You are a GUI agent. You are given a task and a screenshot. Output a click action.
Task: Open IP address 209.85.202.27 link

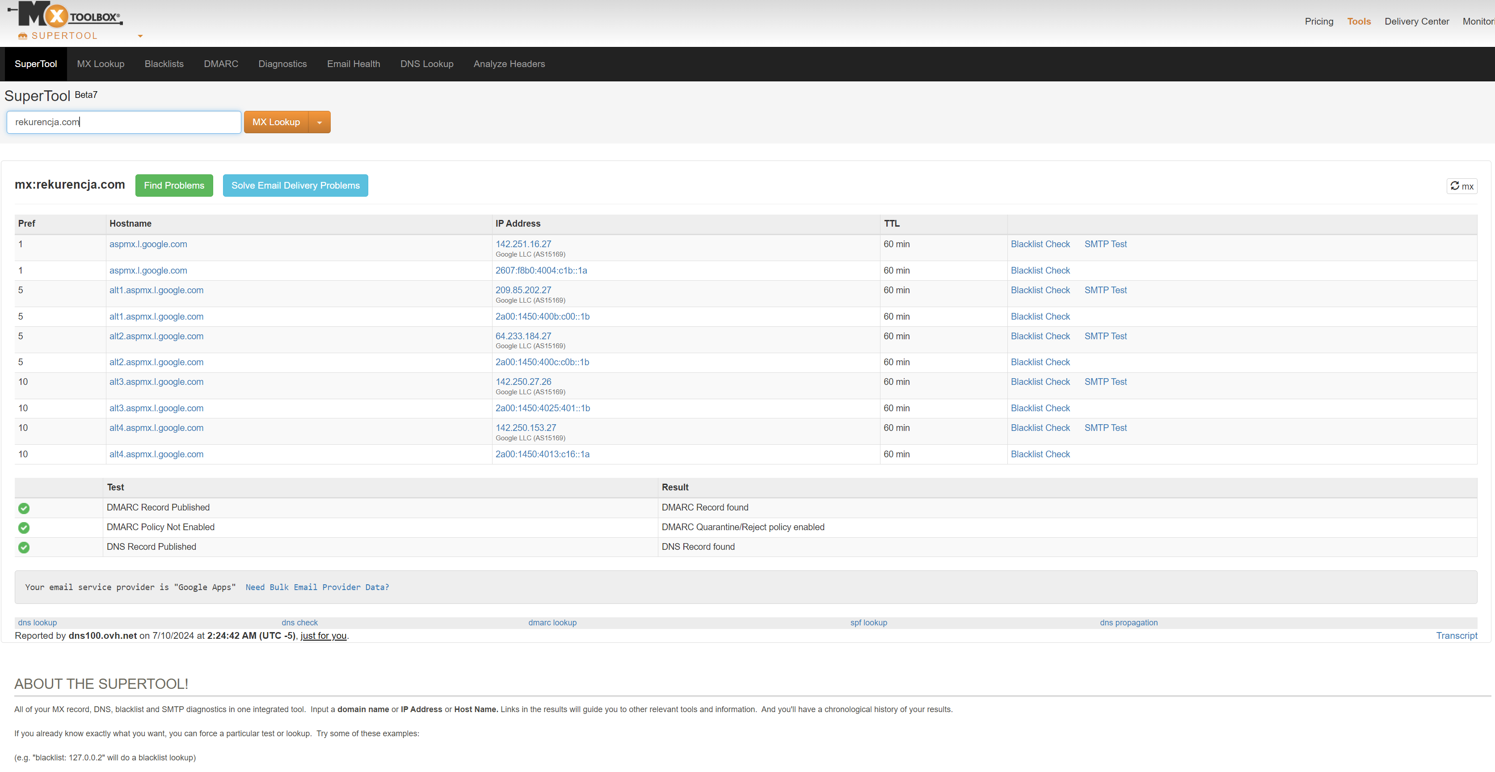pyautogui.click(x=523, y=290)
